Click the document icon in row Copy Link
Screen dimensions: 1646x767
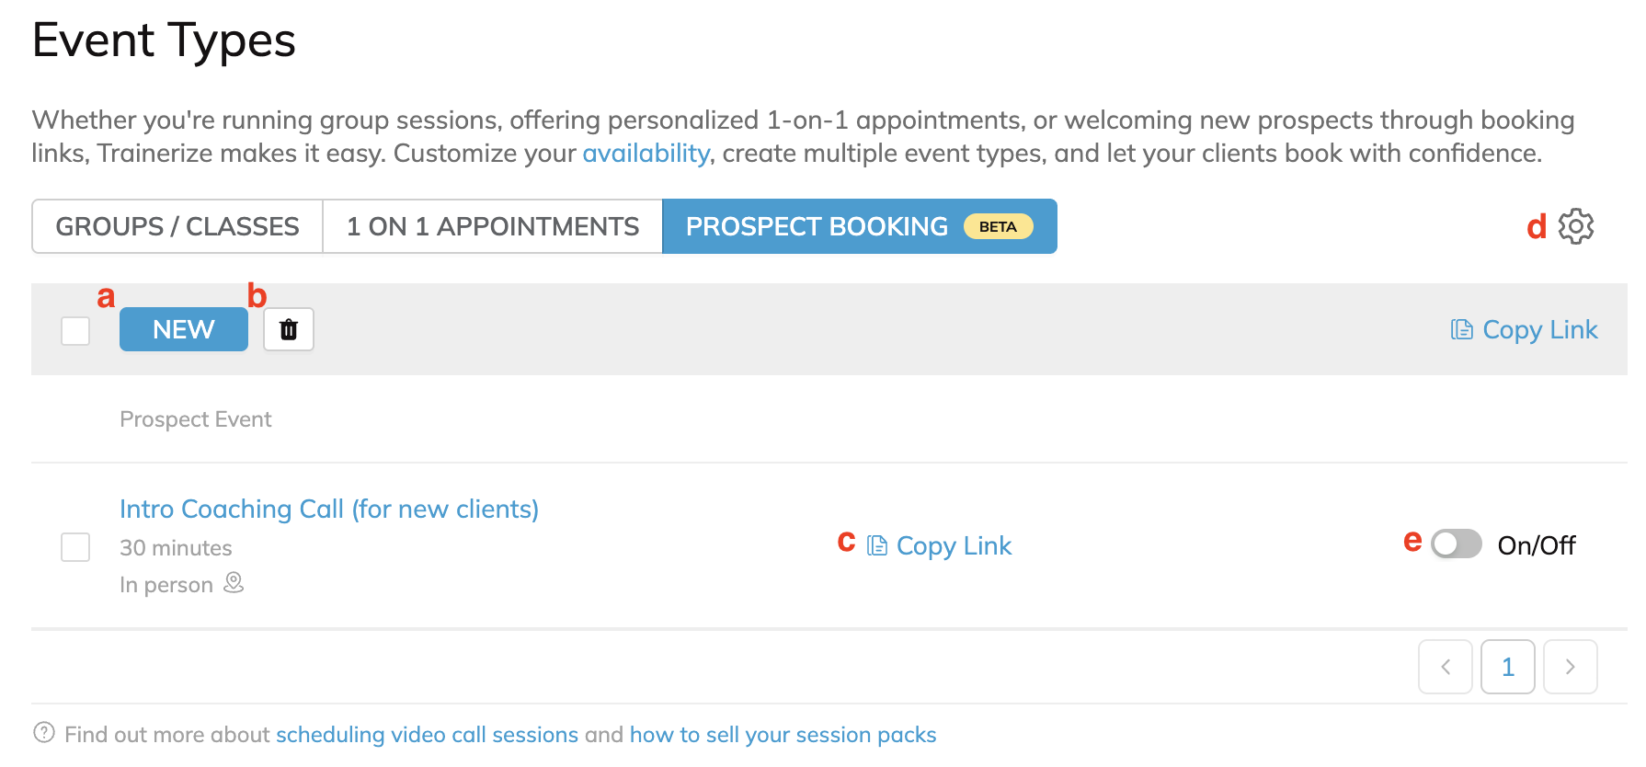pyautogui.click(x=877, y=545)
